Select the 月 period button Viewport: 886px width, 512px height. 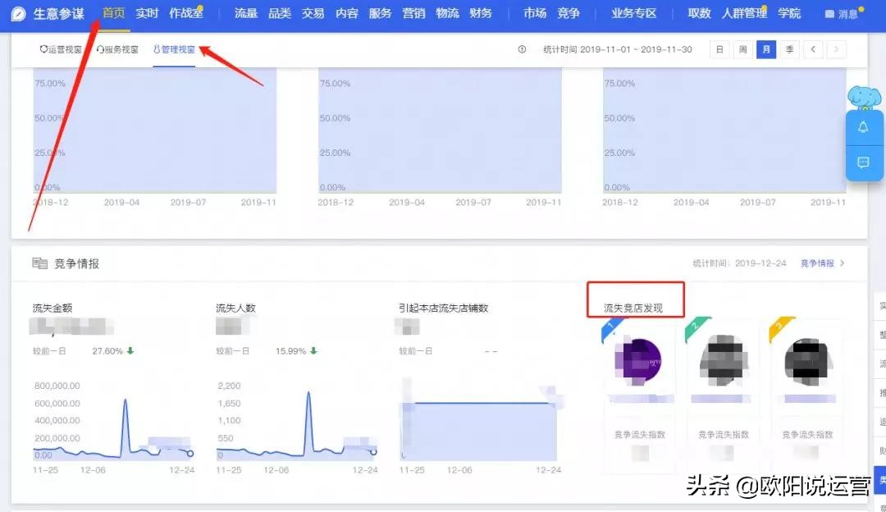pos(766,50)
